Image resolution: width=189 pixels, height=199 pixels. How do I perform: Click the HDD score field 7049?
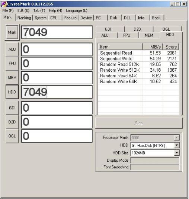57,92
